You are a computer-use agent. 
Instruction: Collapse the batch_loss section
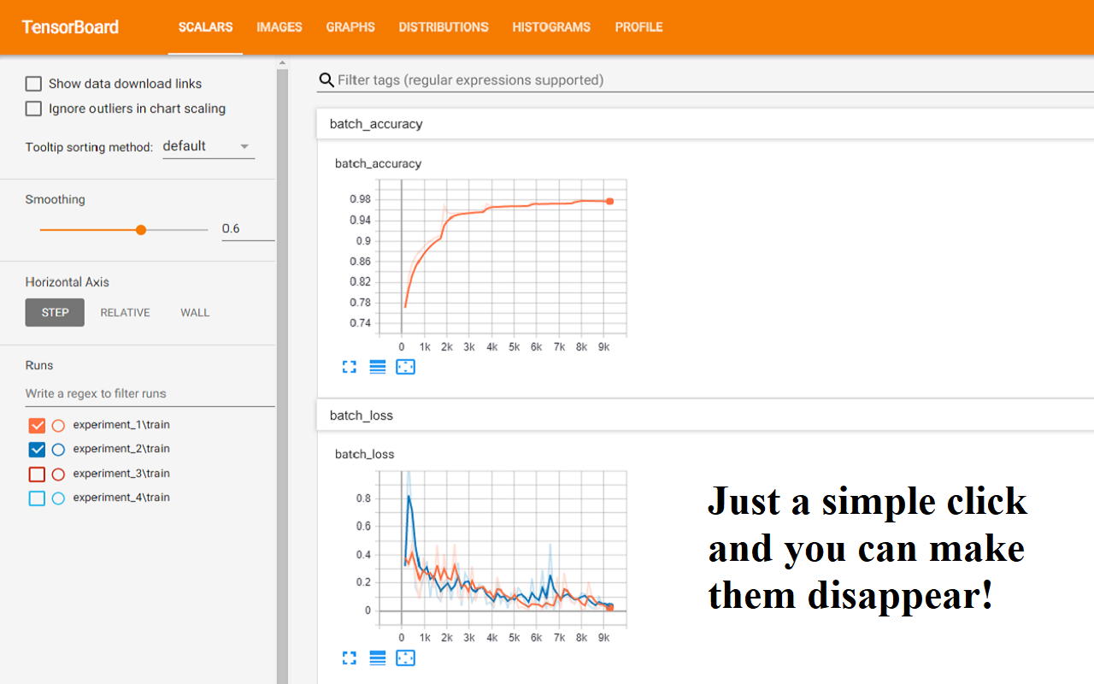[x=363, y=415]
